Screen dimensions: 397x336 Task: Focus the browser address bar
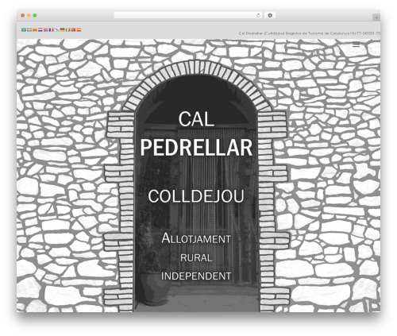[x=188, y=15]
